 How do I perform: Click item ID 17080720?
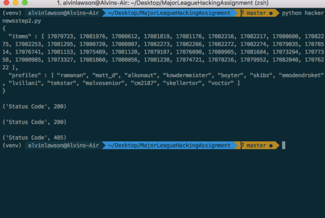(x=92, y=44)
